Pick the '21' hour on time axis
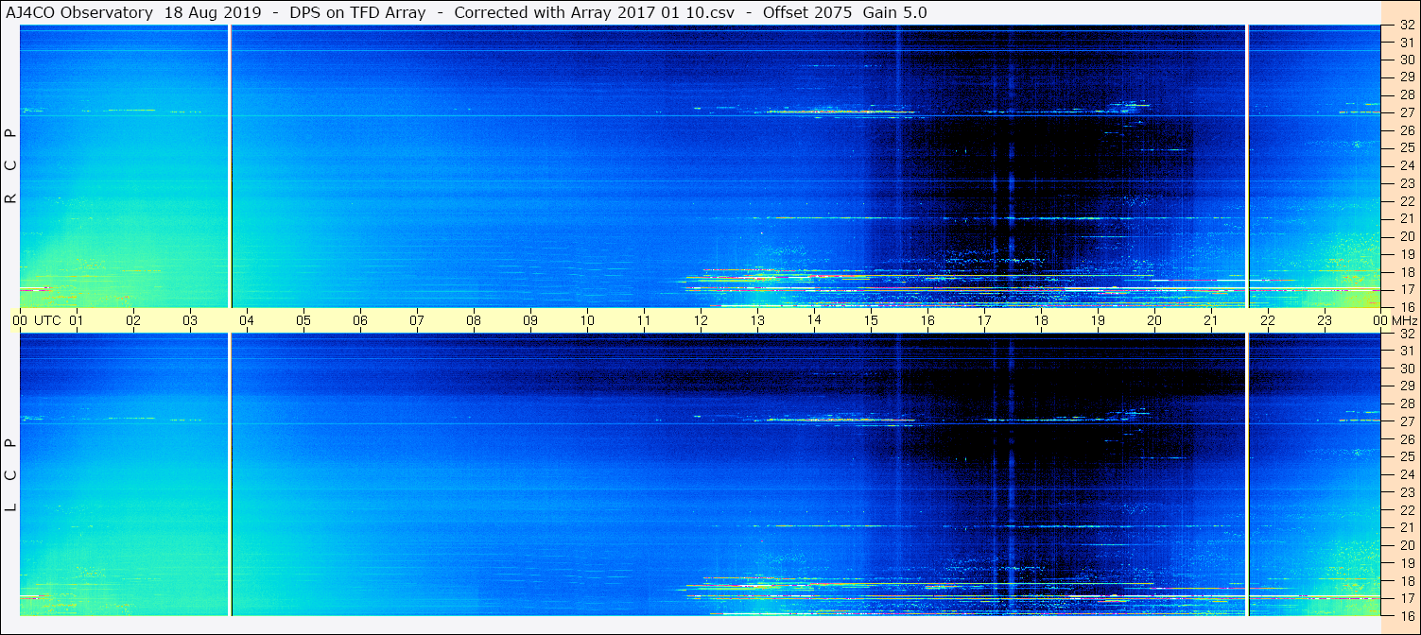 click(1211, 320)
